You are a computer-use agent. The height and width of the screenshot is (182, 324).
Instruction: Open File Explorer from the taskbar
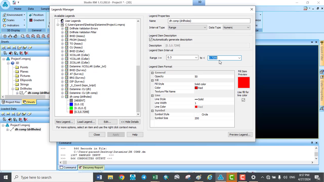110,177
